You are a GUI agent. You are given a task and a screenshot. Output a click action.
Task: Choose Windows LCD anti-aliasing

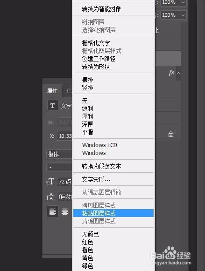tap(113, 145)
